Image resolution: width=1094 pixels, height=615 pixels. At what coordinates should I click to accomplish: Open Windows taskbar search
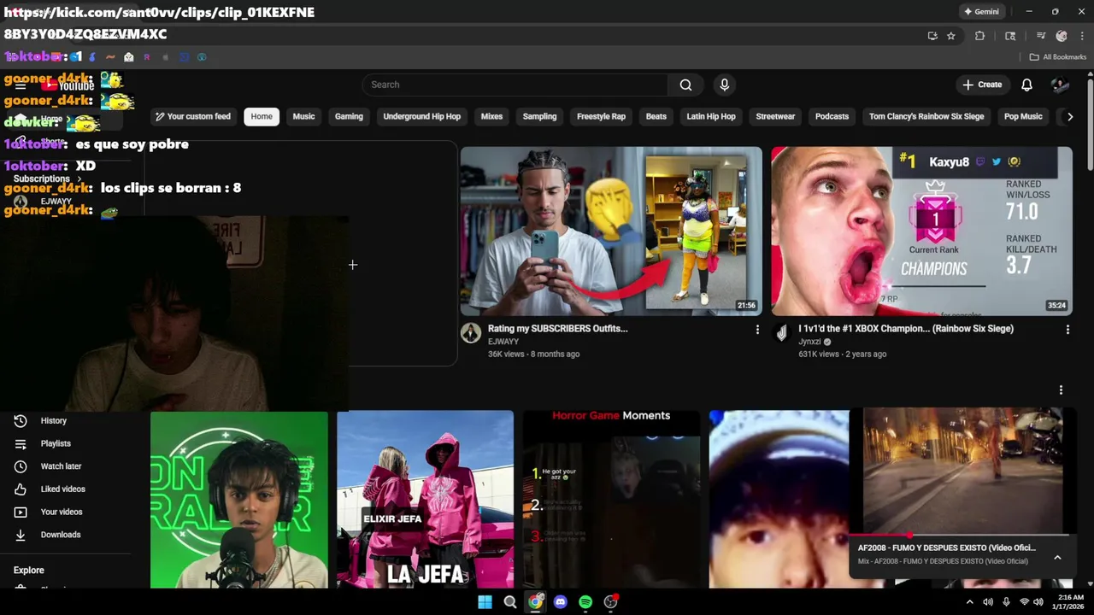510,602
